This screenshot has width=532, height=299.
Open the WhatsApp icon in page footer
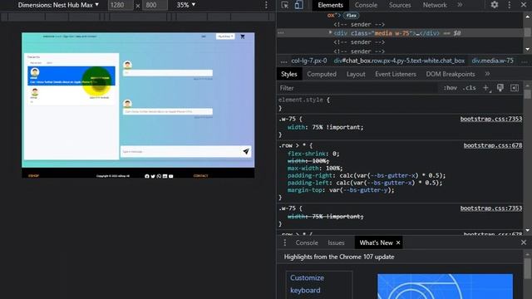click(159, 176)
